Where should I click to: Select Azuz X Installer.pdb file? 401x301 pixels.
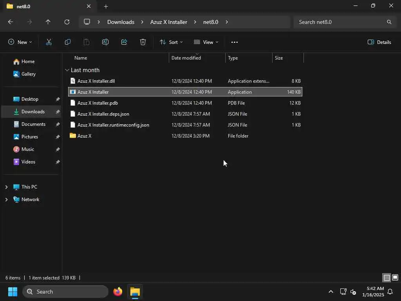tap(185, 103)
